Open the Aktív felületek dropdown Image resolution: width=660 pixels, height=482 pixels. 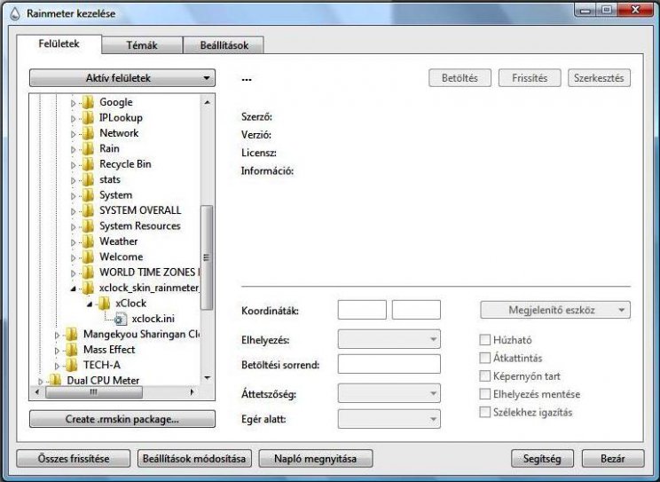[x=122, y=78]
